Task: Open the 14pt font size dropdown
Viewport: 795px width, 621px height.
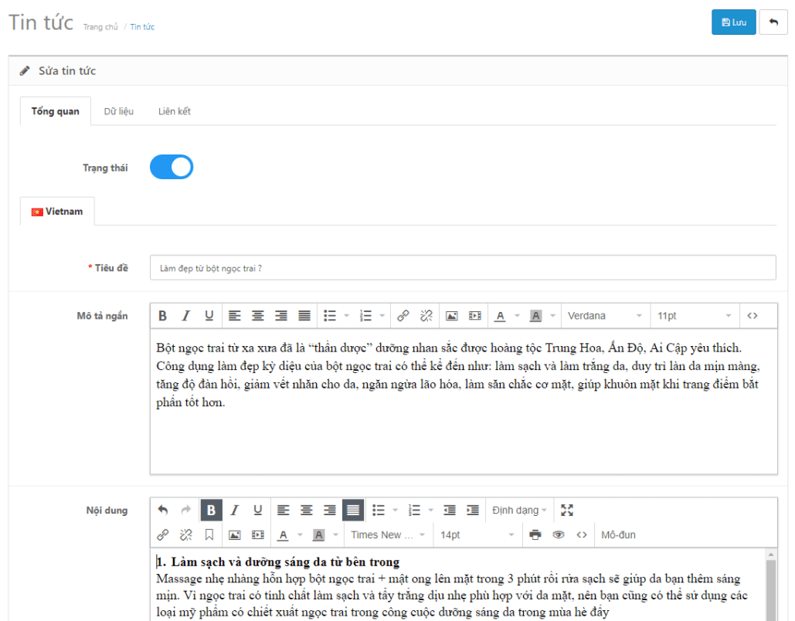Action: click(477, 534)
